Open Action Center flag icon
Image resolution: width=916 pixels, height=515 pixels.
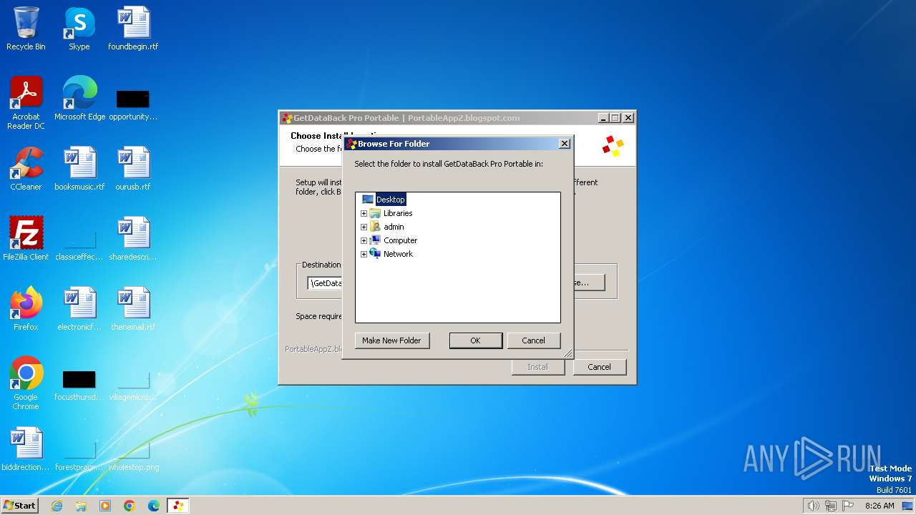[848, 506]
